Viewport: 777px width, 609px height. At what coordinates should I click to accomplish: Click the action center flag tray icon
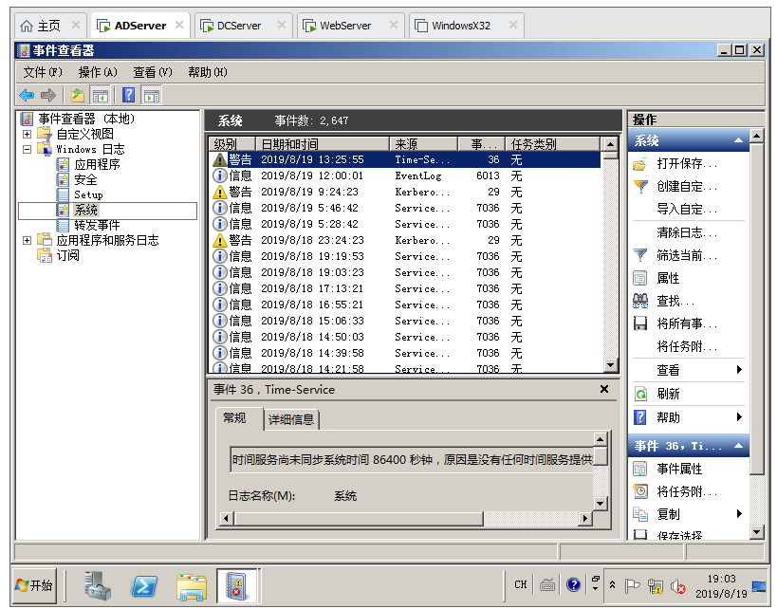click(x=632, y=586)
